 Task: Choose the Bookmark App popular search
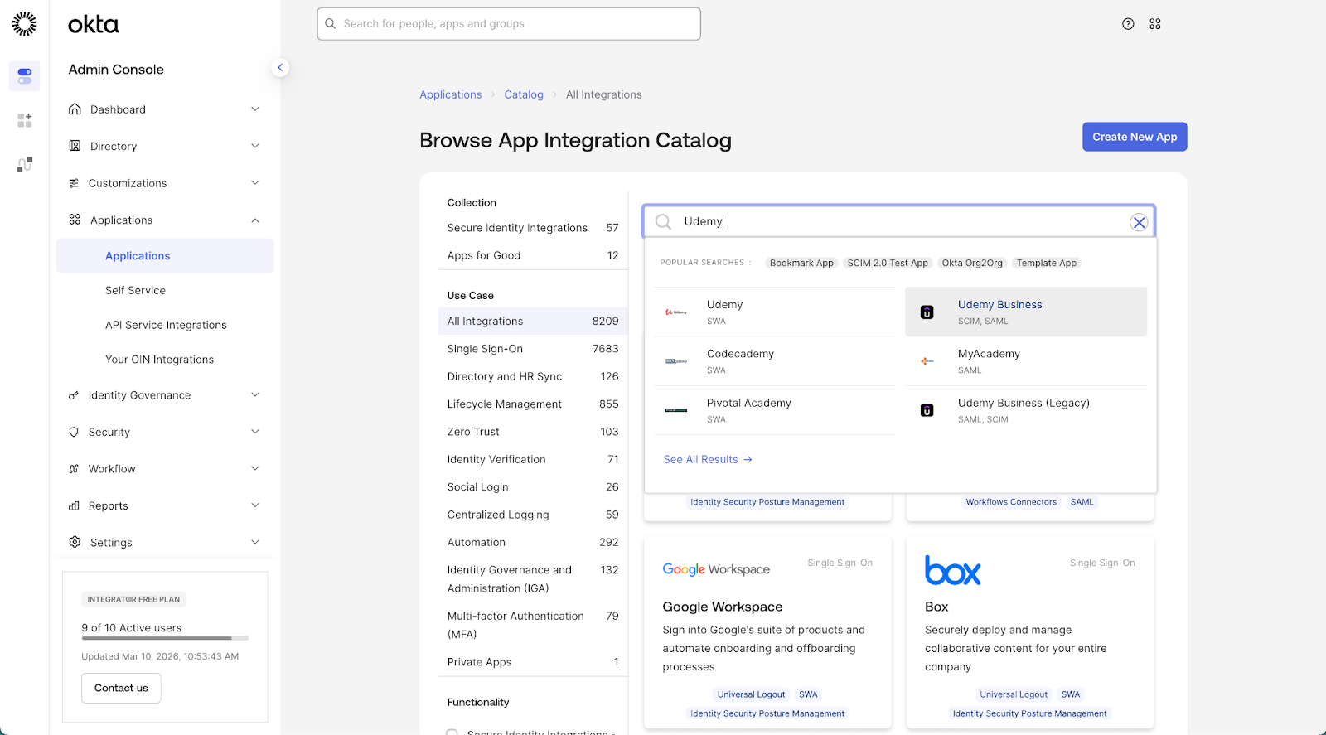pos(801,263)
